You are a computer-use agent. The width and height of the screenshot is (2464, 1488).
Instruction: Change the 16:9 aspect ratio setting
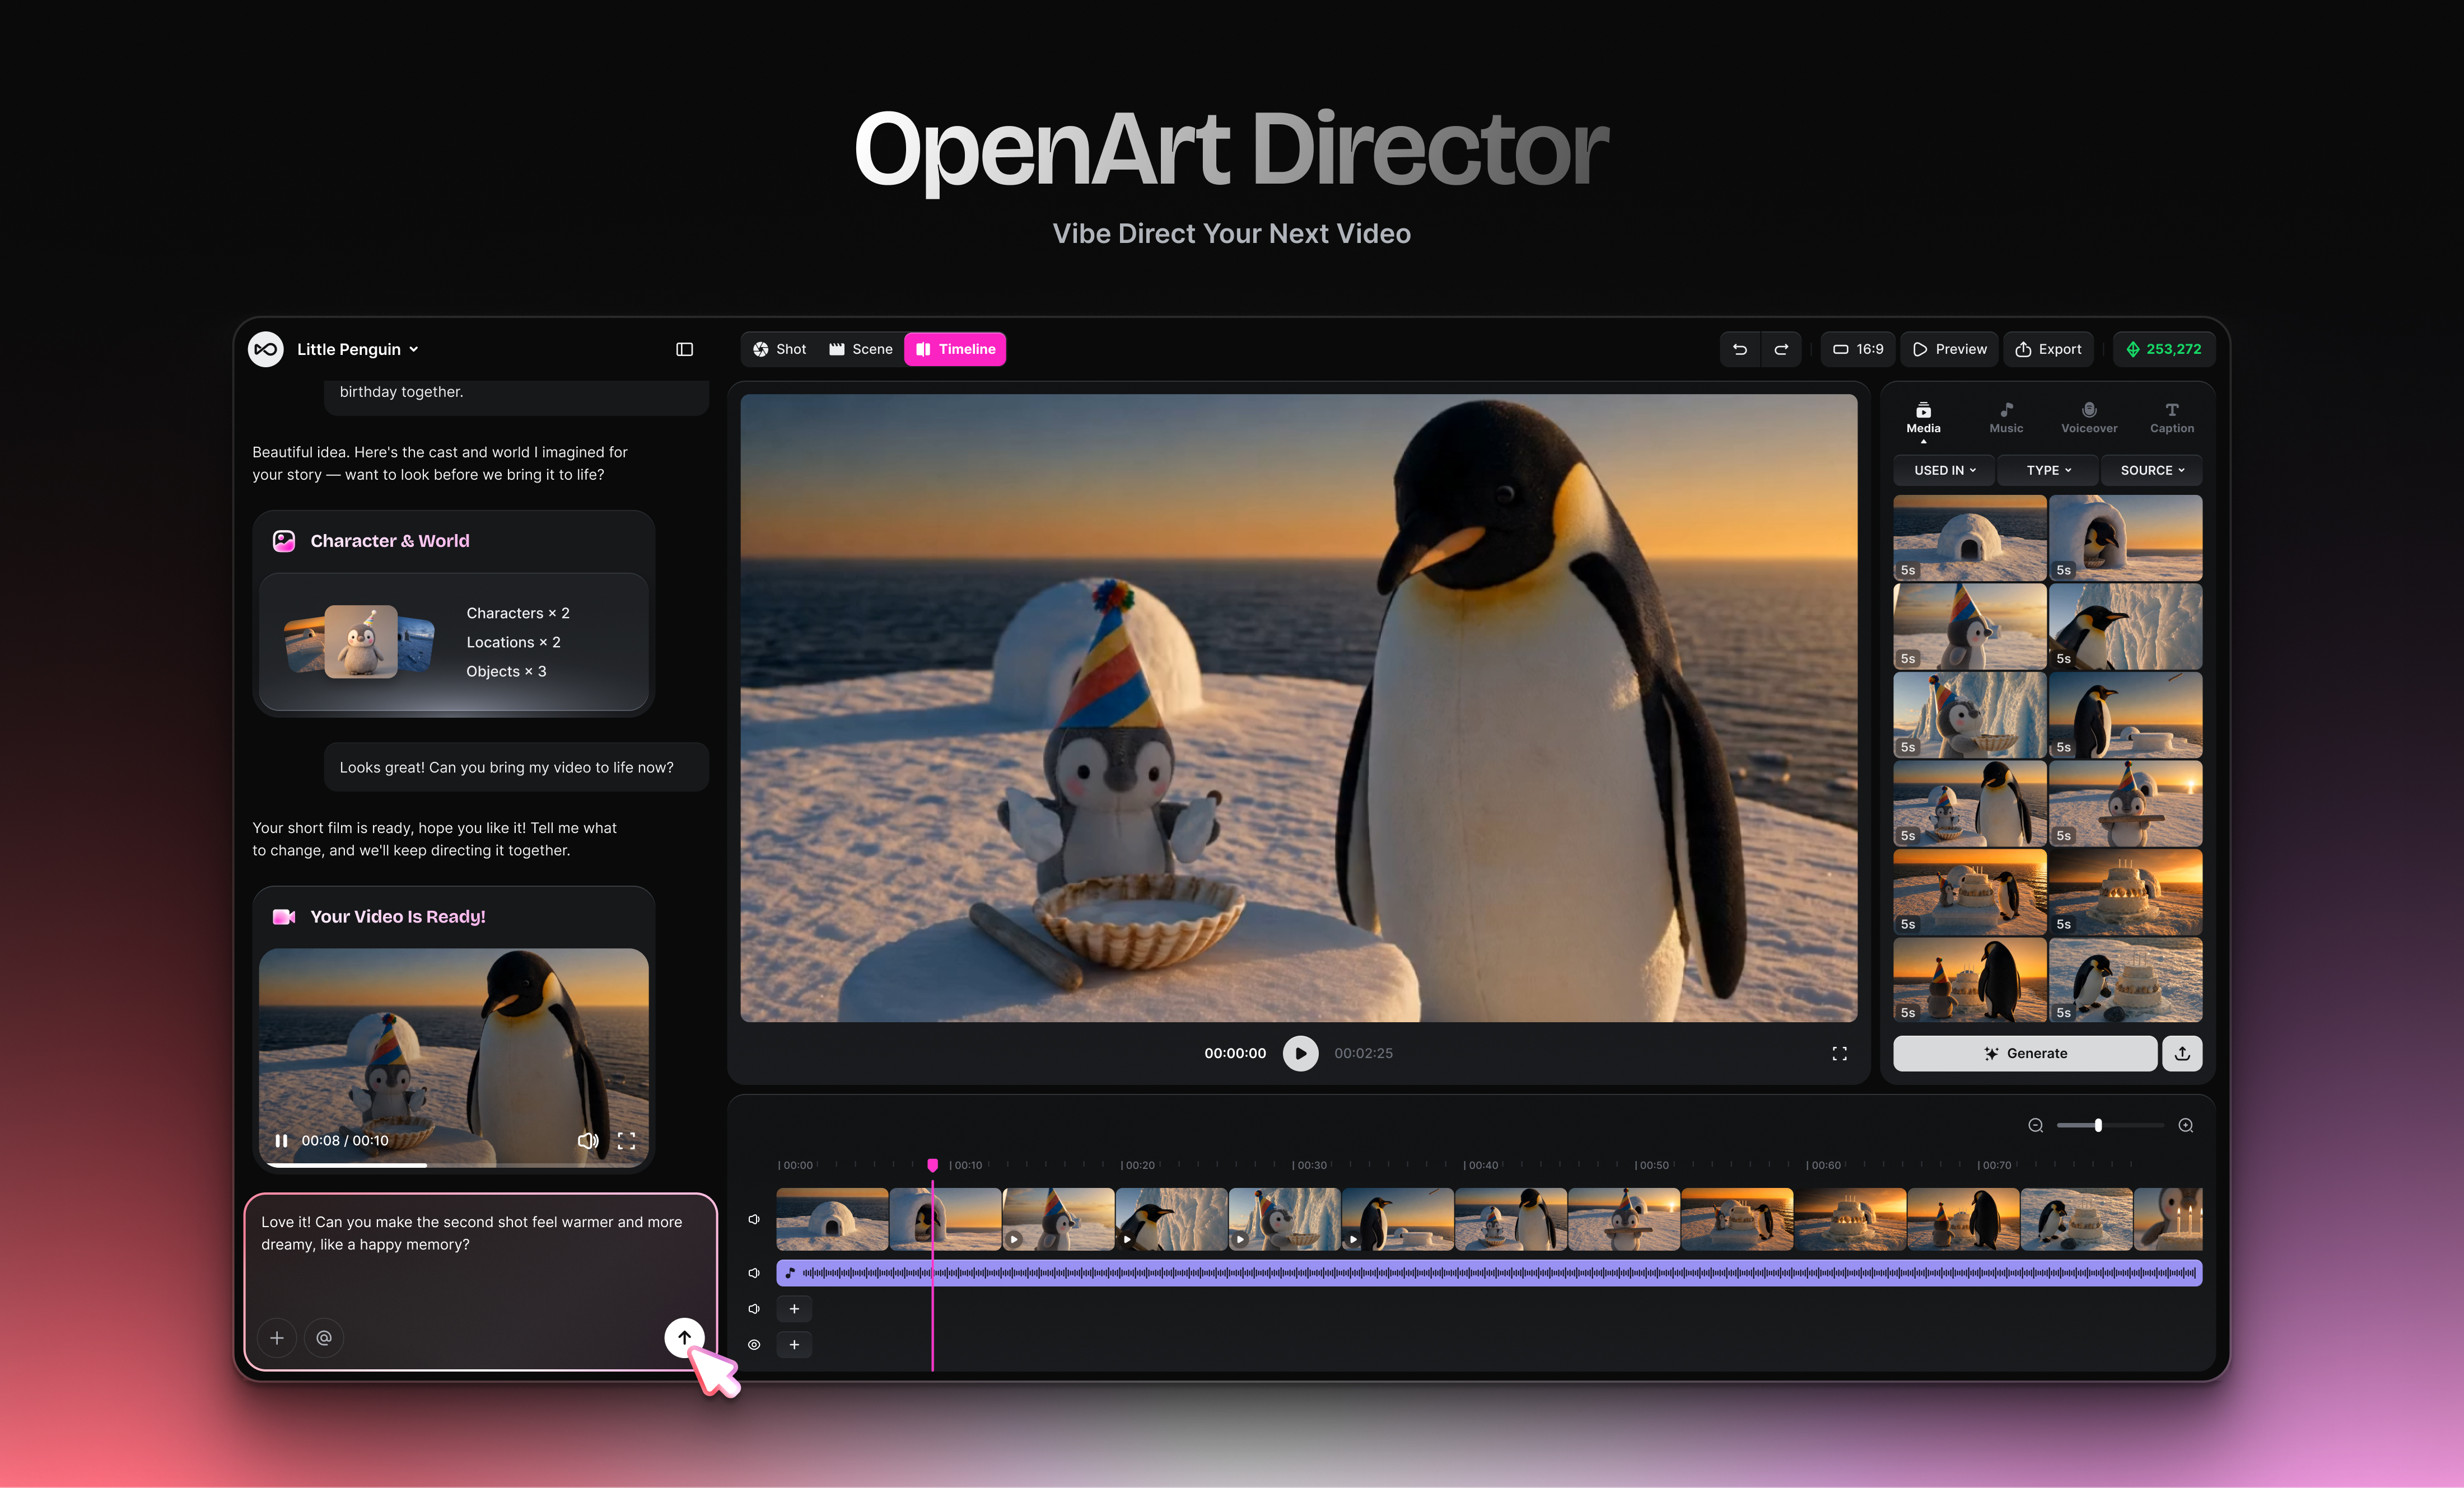[1858, 349]
